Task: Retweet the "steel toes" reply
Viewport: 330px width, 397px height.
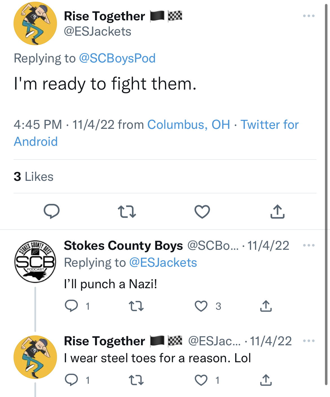Action: (136, 380)
